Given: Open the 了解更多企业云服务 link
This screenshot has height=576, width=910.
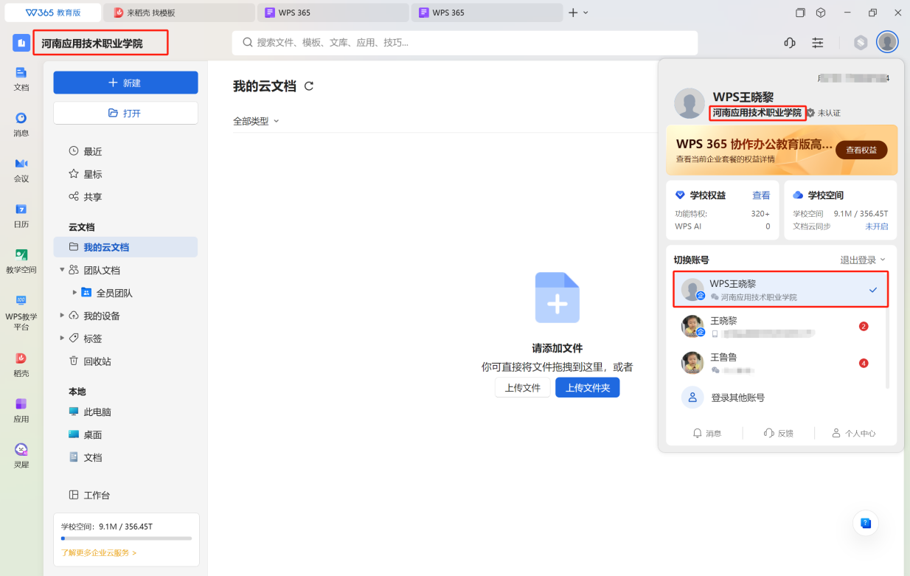Looking at the screenshot, I should pyautogui.click(x=99, y=552).
